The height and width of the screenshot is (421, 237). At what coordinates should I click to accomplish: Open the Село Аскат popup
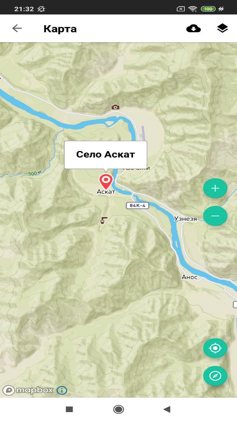[x=106, y=155]
